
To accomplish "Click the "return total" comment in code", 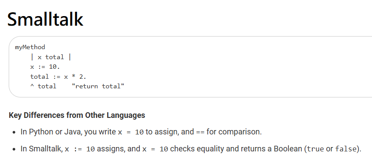I will coord(98,86).
